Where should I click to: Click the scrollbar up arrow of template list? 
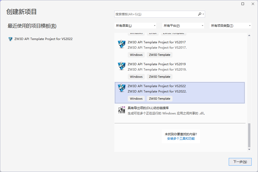[x=249, y=35]
